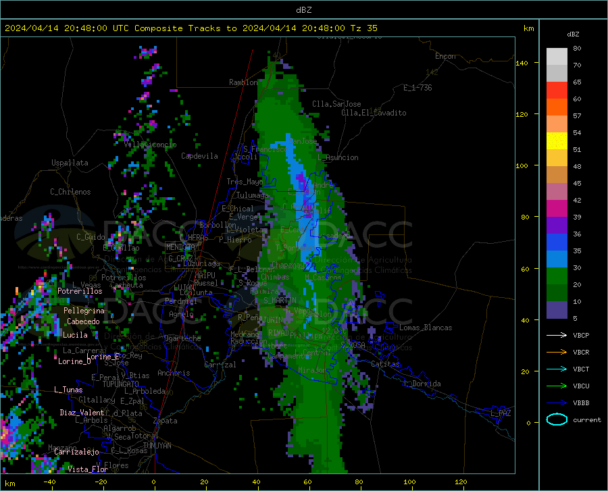Click the 'Zapata' place label
Viewport: 608px width, 491px height.
[x=166, y=421]
